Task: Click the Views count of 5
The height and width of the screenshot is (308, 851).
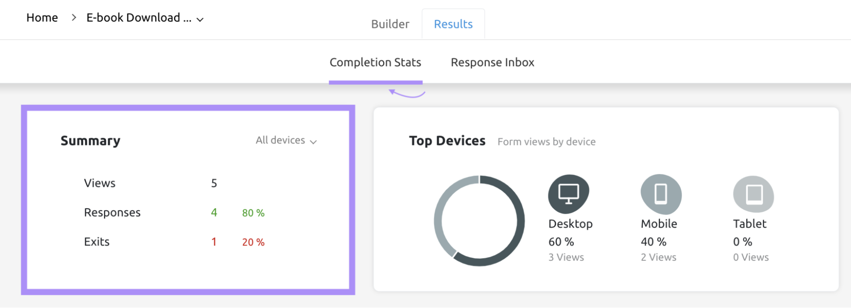Action: 214,184
